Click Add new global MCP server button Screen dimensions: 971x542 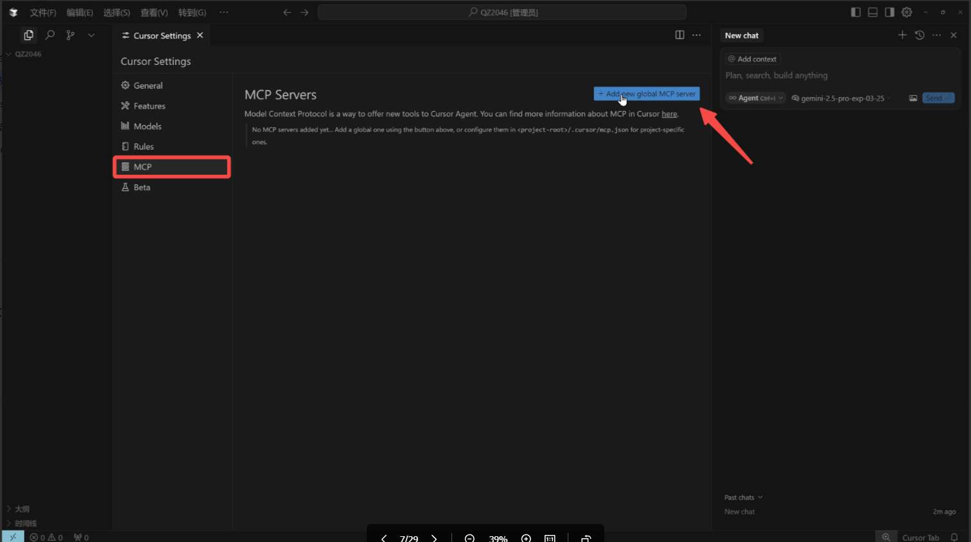[x=647, y=94]
